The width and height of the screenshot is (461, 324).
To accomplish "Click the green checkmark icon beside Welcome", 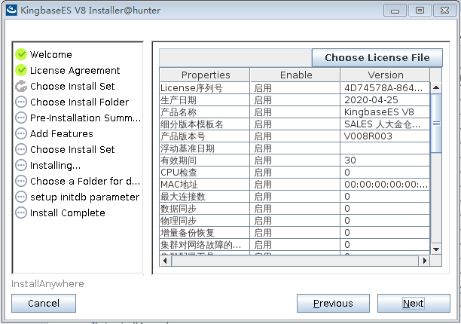I will click(x=21, y=54).
